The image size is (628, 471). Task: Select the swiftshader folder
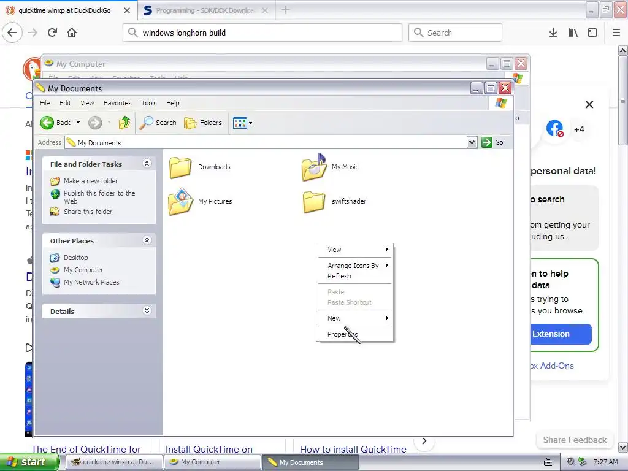pyautogui.click(x=334, y=201)
